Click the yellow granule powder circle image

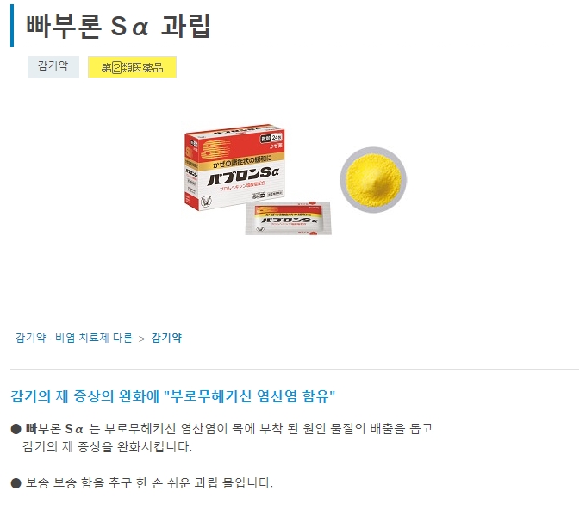[x=373, y=180]
